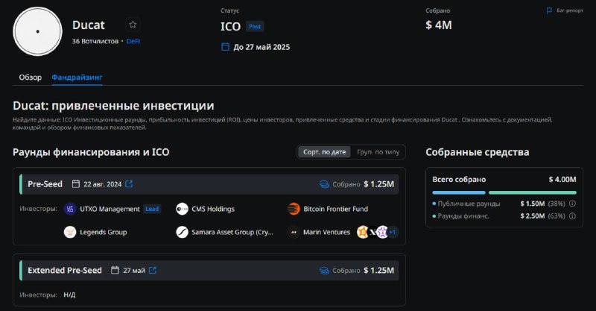Open Extended Pre-Seed external link icon
Viewport: 596px width, 311px height.
point(153,270)
